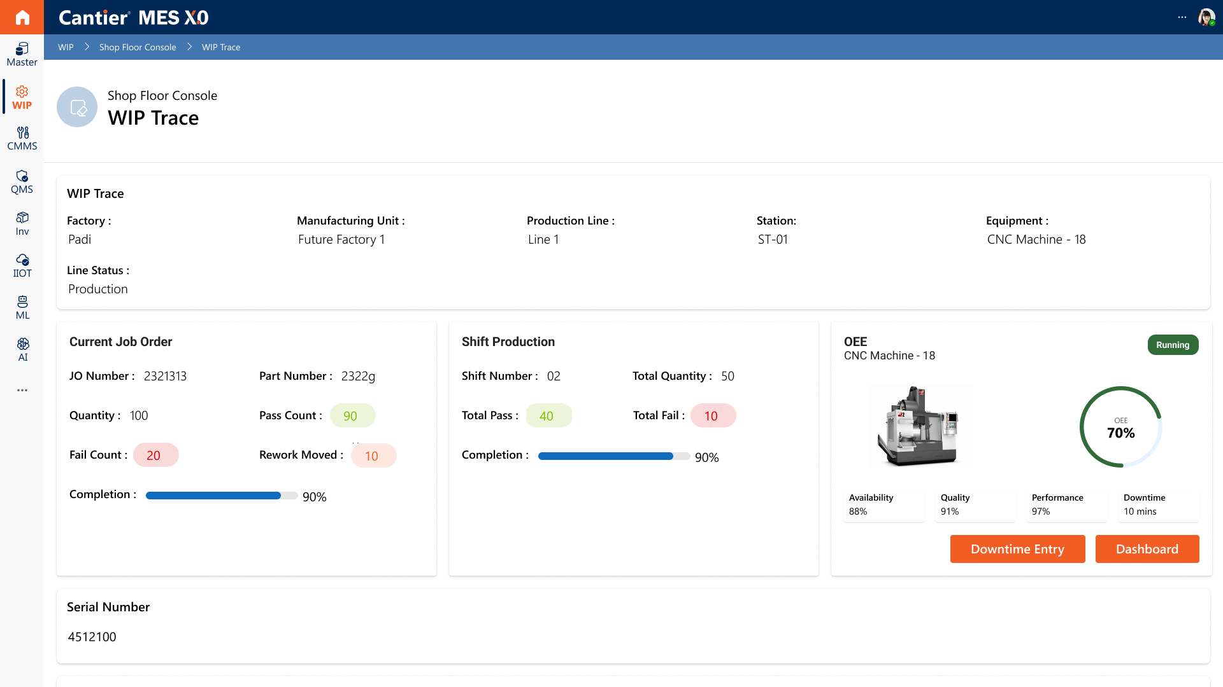Screen dimensions: 1223x687
Task: Open the home icon in top-left corner
Action: point(22,17)
